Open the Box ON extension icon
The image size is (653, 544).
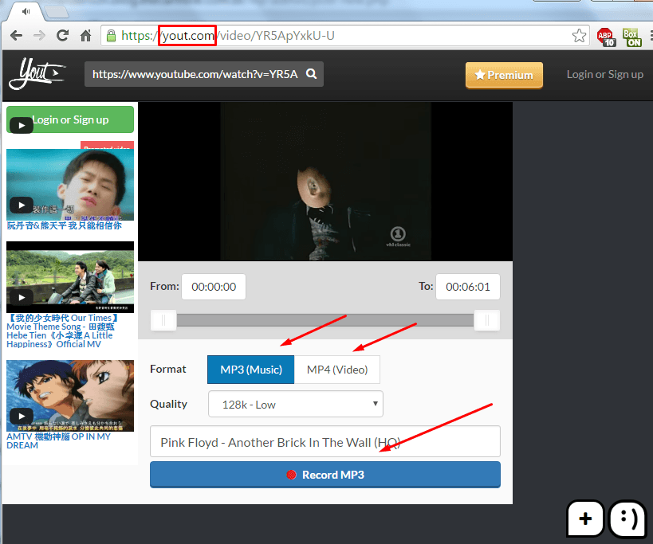(x=631, y=37)
